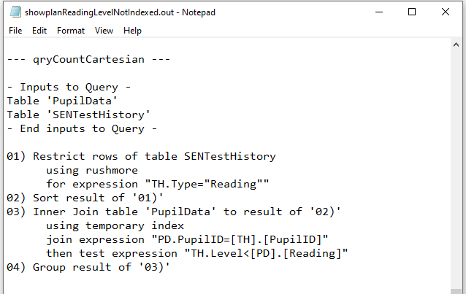Click on 'using rushmore' text

tap(92, 170)
